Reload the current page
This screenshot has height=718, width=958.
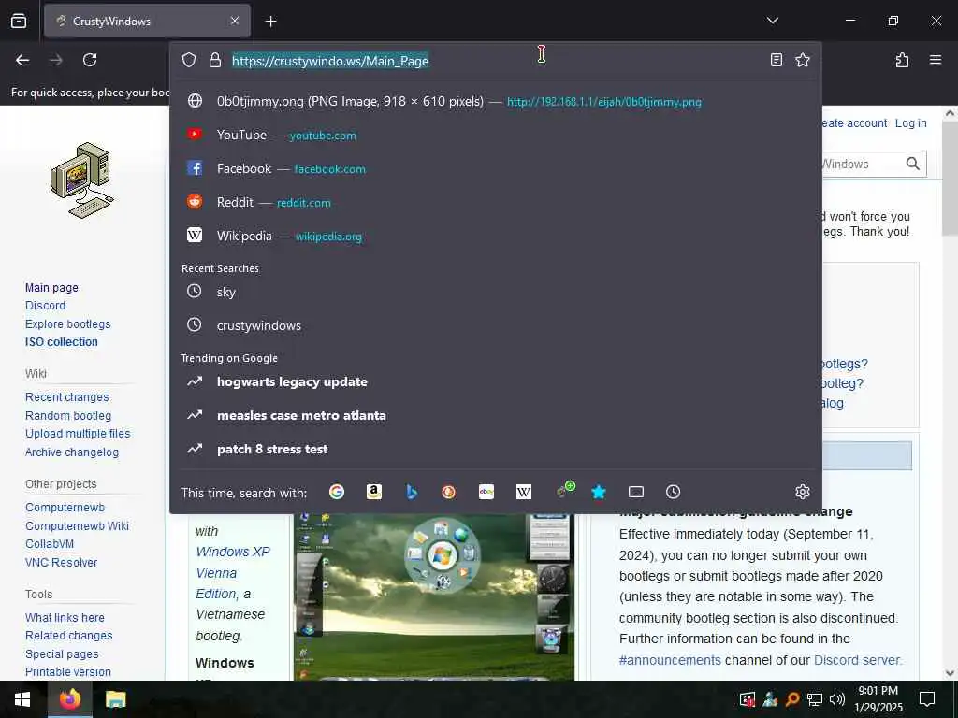click(x=90, y=60)
